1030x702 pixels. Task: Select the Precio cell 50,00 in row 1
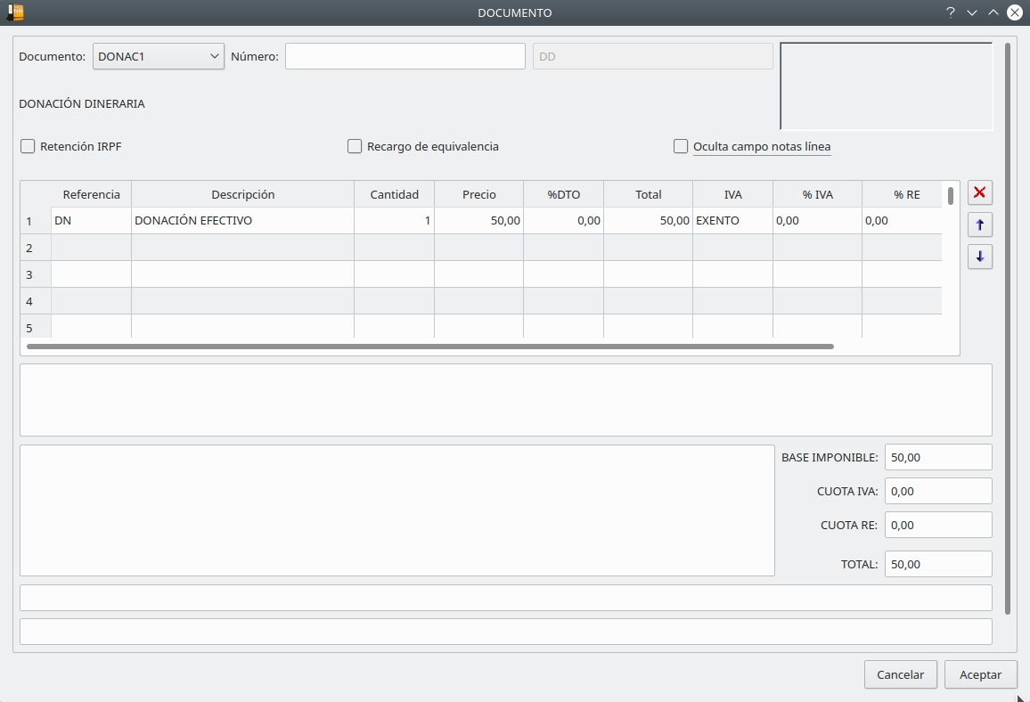tap(478, 221)
